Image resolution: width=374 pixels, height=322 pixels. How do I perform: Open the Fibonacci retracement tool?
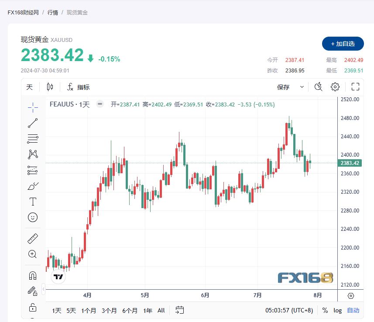tap(33, 139)
